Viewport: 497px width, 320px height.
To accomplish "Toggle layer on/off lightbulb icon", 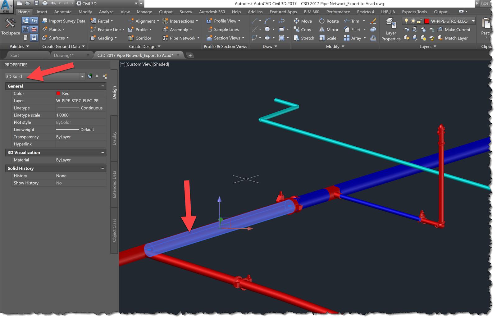I will click(x=406, y=21).
